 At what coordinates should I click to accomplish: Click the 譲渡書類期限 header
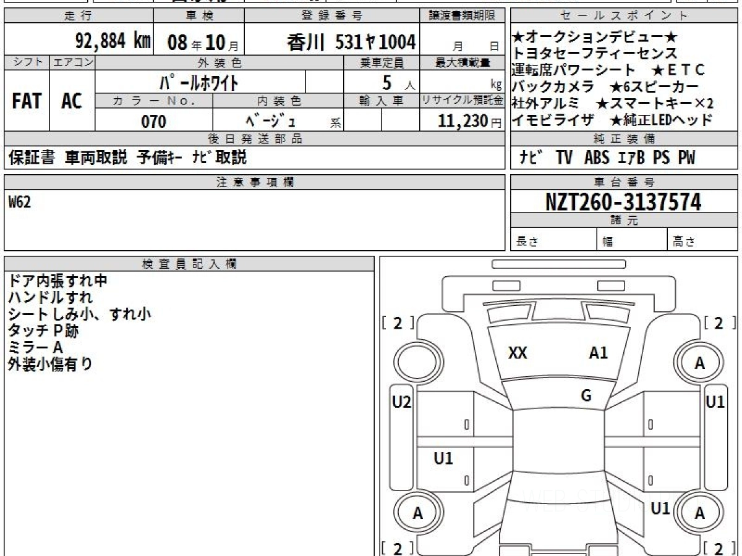coord(463,16)
